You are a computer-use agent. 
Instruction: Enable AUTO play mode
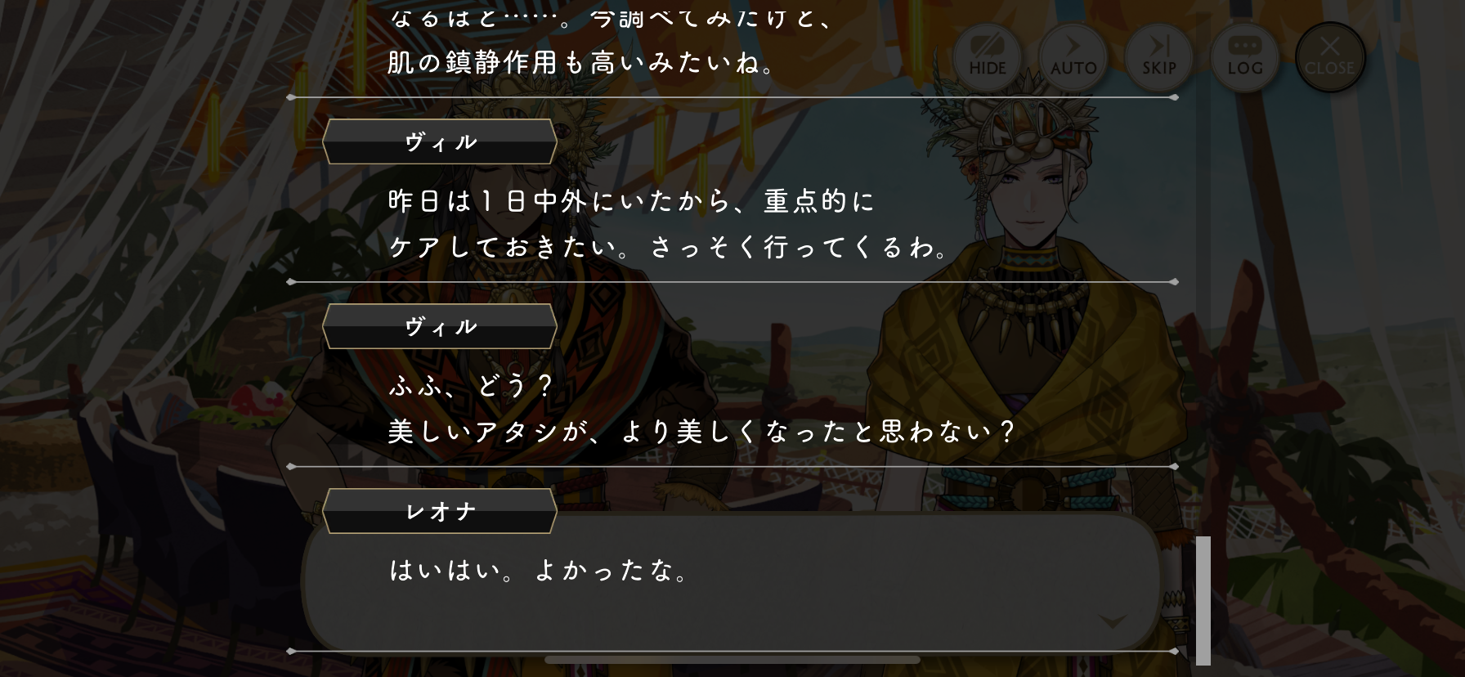point(1073,57)
